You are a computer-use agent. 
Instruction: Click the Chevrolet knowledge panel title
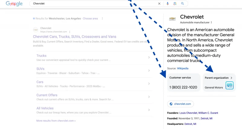pyautogui.click(x=192, y=17)
